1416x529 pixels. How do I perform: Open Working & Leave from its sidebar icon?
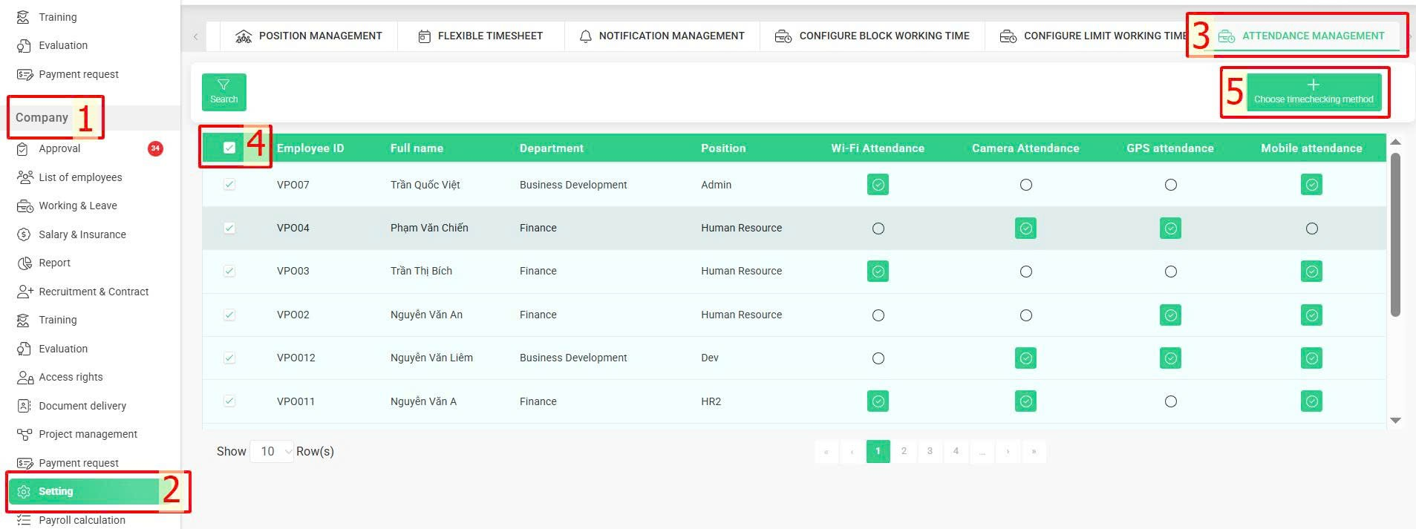click(x=25, y=206)
